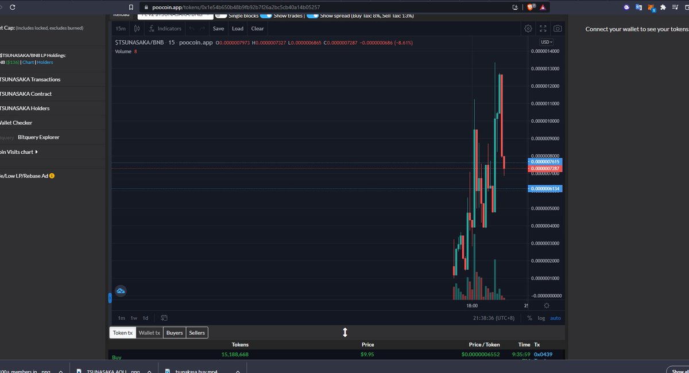The image size is (689, 373).
Task: Take a chart snapshot with camera icon
Action: [558, 28]
